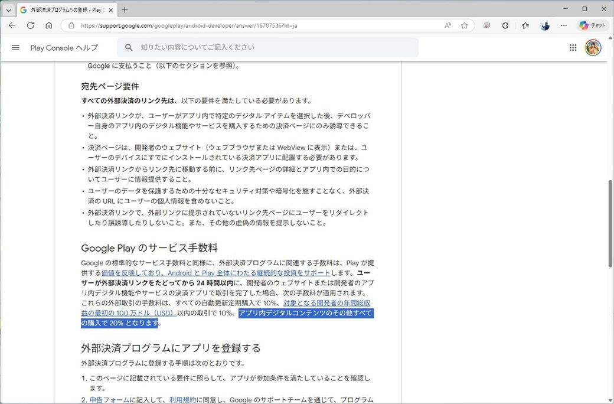Viewport: 614px width, 404px height.
Task: Add this page to favorites
Action: (465, 25)
